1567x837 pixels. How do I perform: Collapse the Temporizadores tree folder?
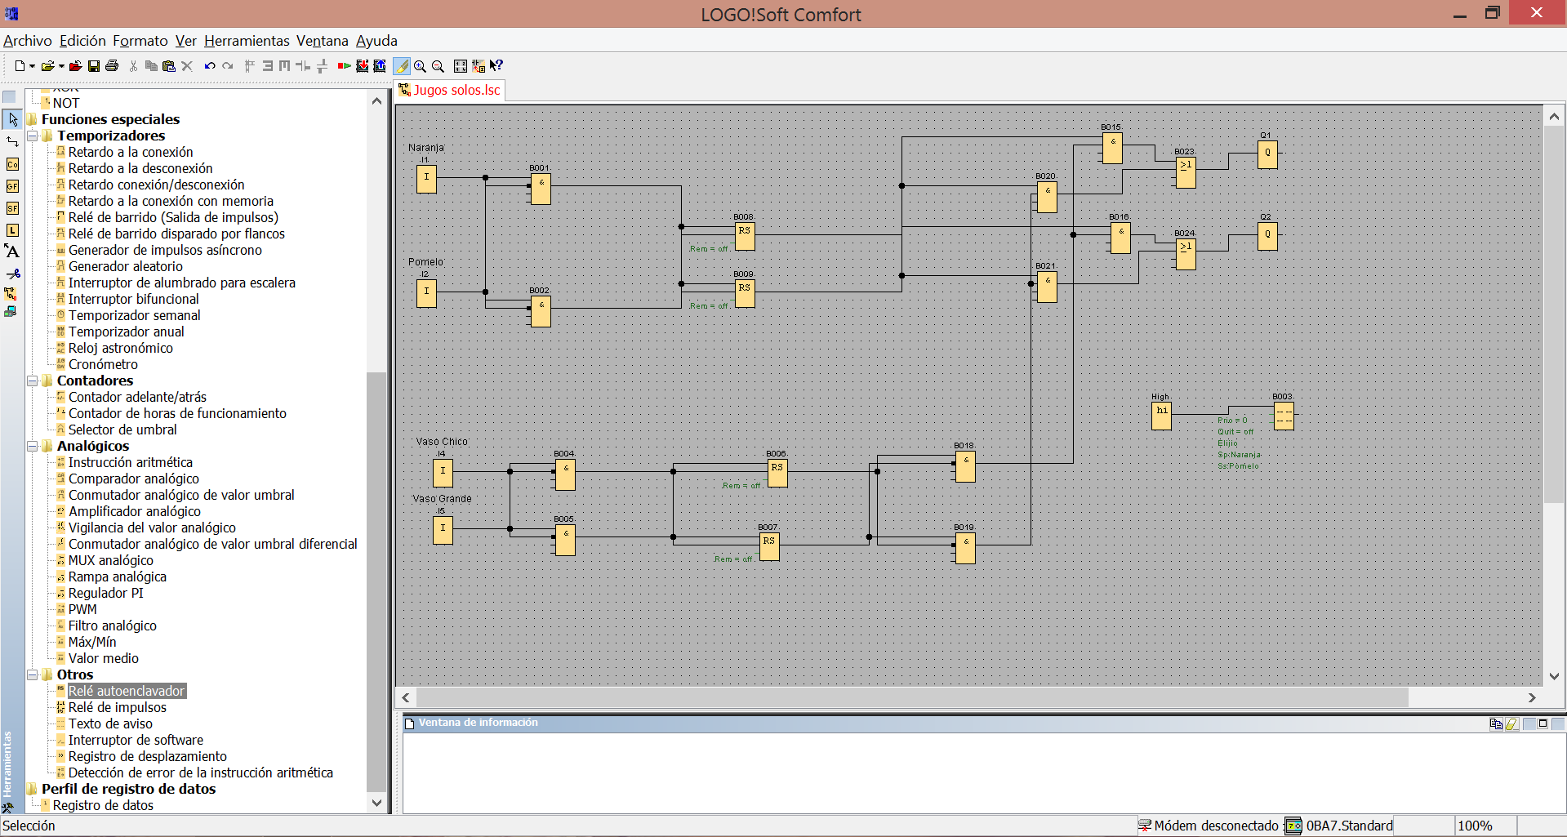tap(33, 136)
